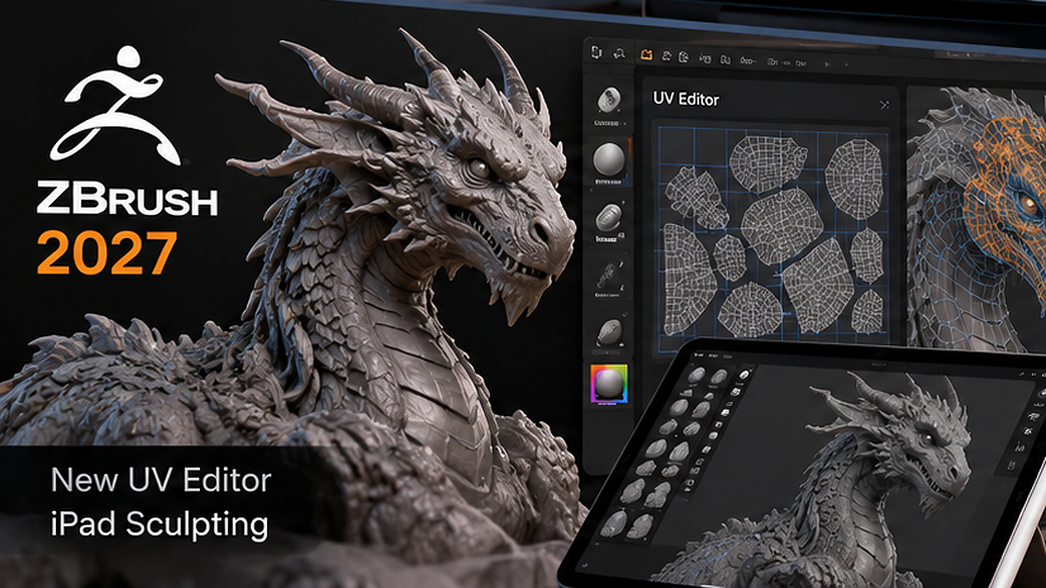Open the gray sphere material thumbnail
This screenshot has width=1046, height=588.
pos(609,159)
